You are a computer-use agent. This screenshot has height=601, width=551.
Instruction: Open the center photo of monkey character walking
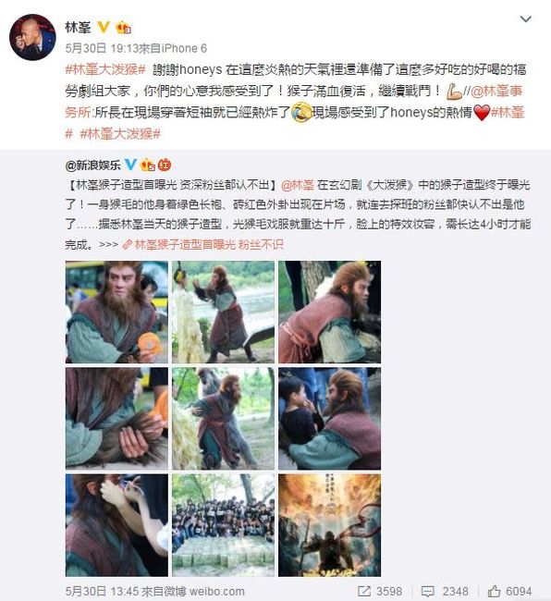(223, 419)
